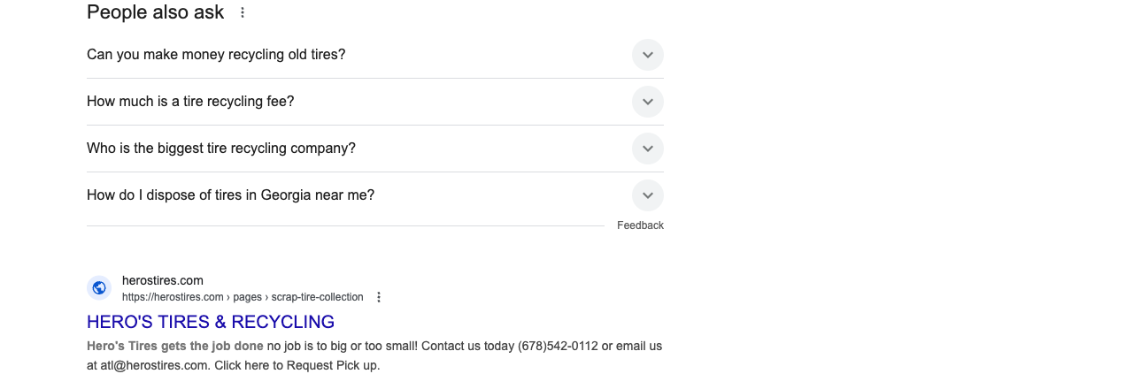Image resolution: width=1133 pixels, height=374 pixels.
Task: Click the 'Click here to Request Pick up' text
Action: click(x=297, y=365)
